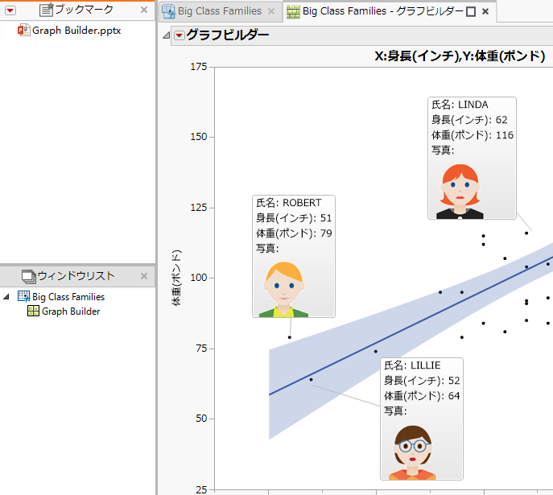553x495 pixels.
Task: Click the ROBERT hover label box
Action: point(294,256)
